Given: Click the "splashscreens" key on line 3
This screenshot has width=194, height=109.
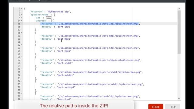Looking at the screenshot, I should click(x=40, y=15).
